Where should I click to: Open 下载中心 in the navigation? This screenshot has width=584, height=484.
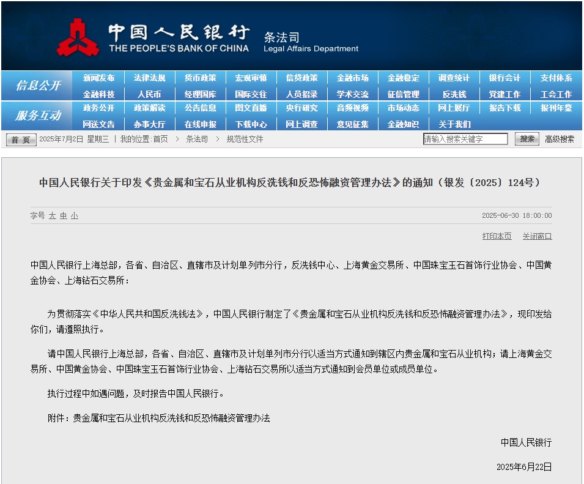click(251, 124)
